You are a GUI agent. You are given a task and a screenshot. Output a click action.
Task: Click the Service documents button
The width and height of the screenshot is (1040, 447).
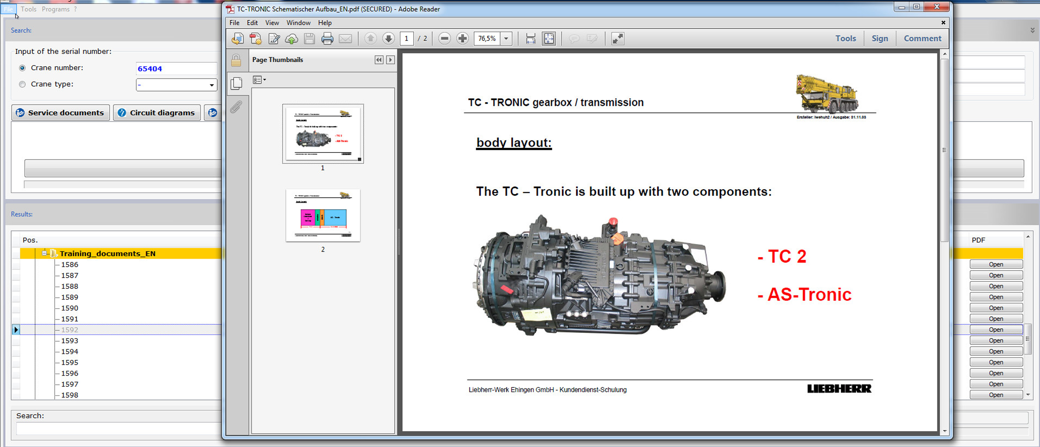click(x=60, y=113)
